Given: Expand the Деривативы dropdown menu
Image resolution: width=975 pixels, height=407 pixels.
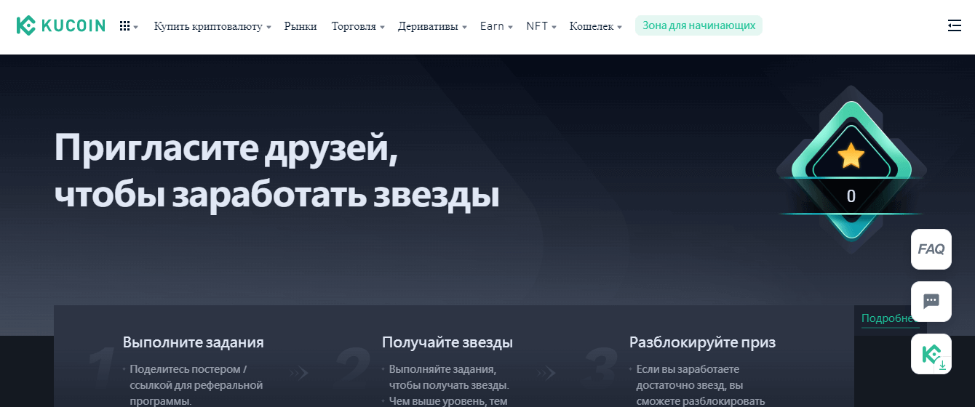Looking at the screenshot, I should click(432, 26).
